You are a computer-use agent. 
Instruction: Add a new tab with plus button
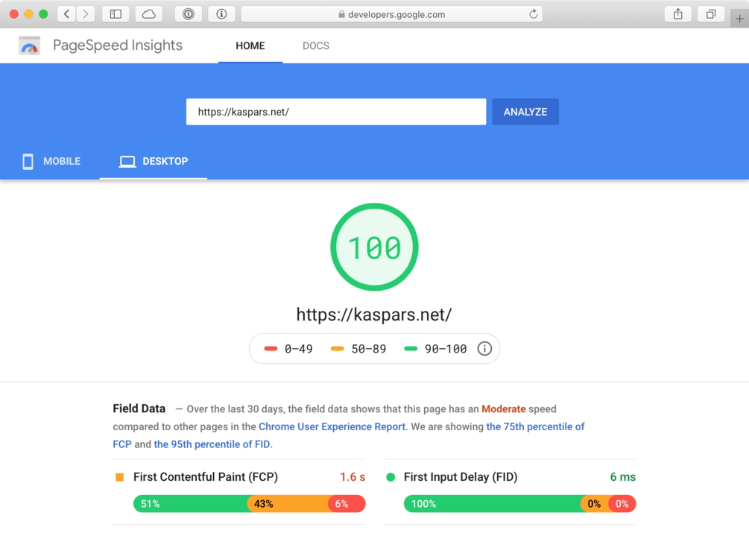[x=739, y=19]
